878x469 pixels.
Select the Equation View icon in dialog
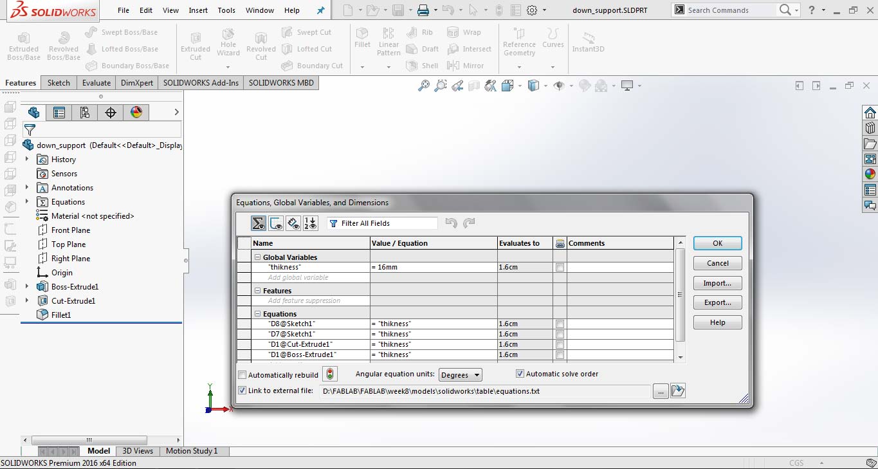[259, 223]
